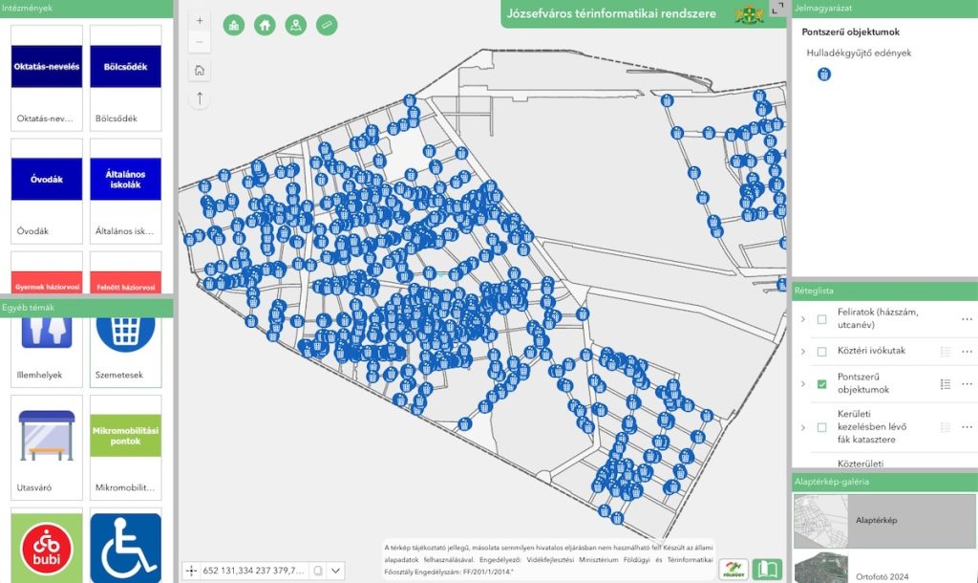978x583 pixels.
Task: Expand the Pontszerű objektumok layer
Action: (x=803, y=384)
